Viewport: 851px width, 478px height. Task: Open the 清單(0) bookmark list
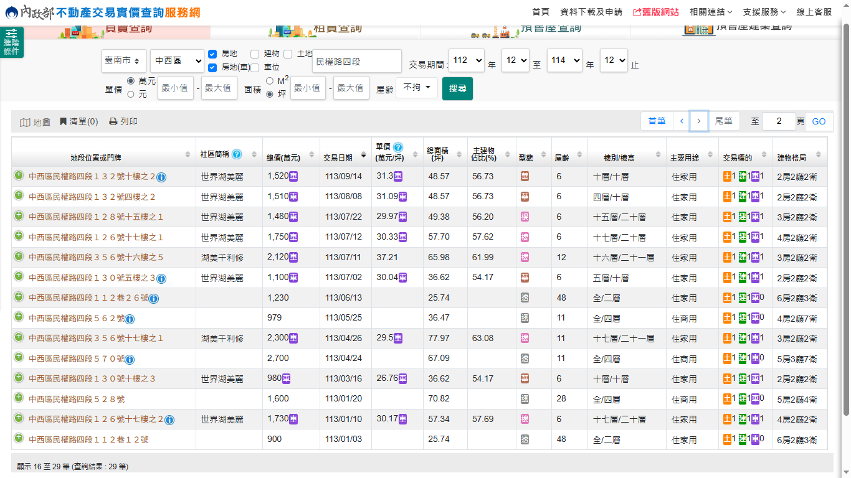[x=78, y=122]
